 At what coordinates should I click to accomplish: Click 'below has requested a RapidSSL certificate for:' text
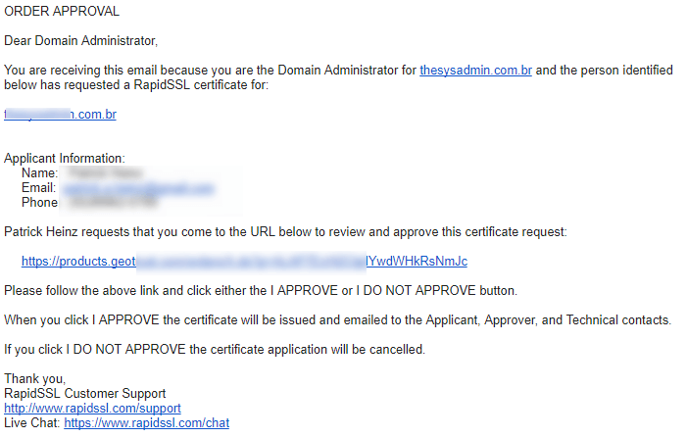(x=136, y=85)
